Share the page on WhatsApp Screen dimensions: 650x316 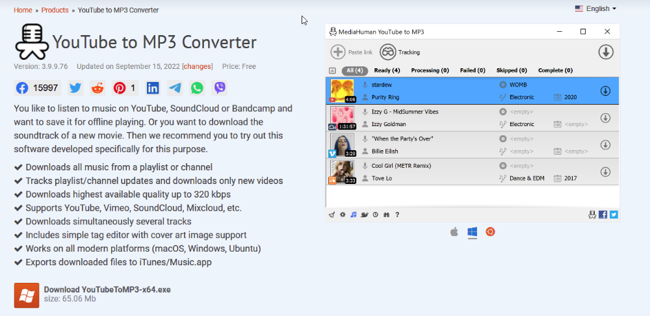tap(198, 88)
